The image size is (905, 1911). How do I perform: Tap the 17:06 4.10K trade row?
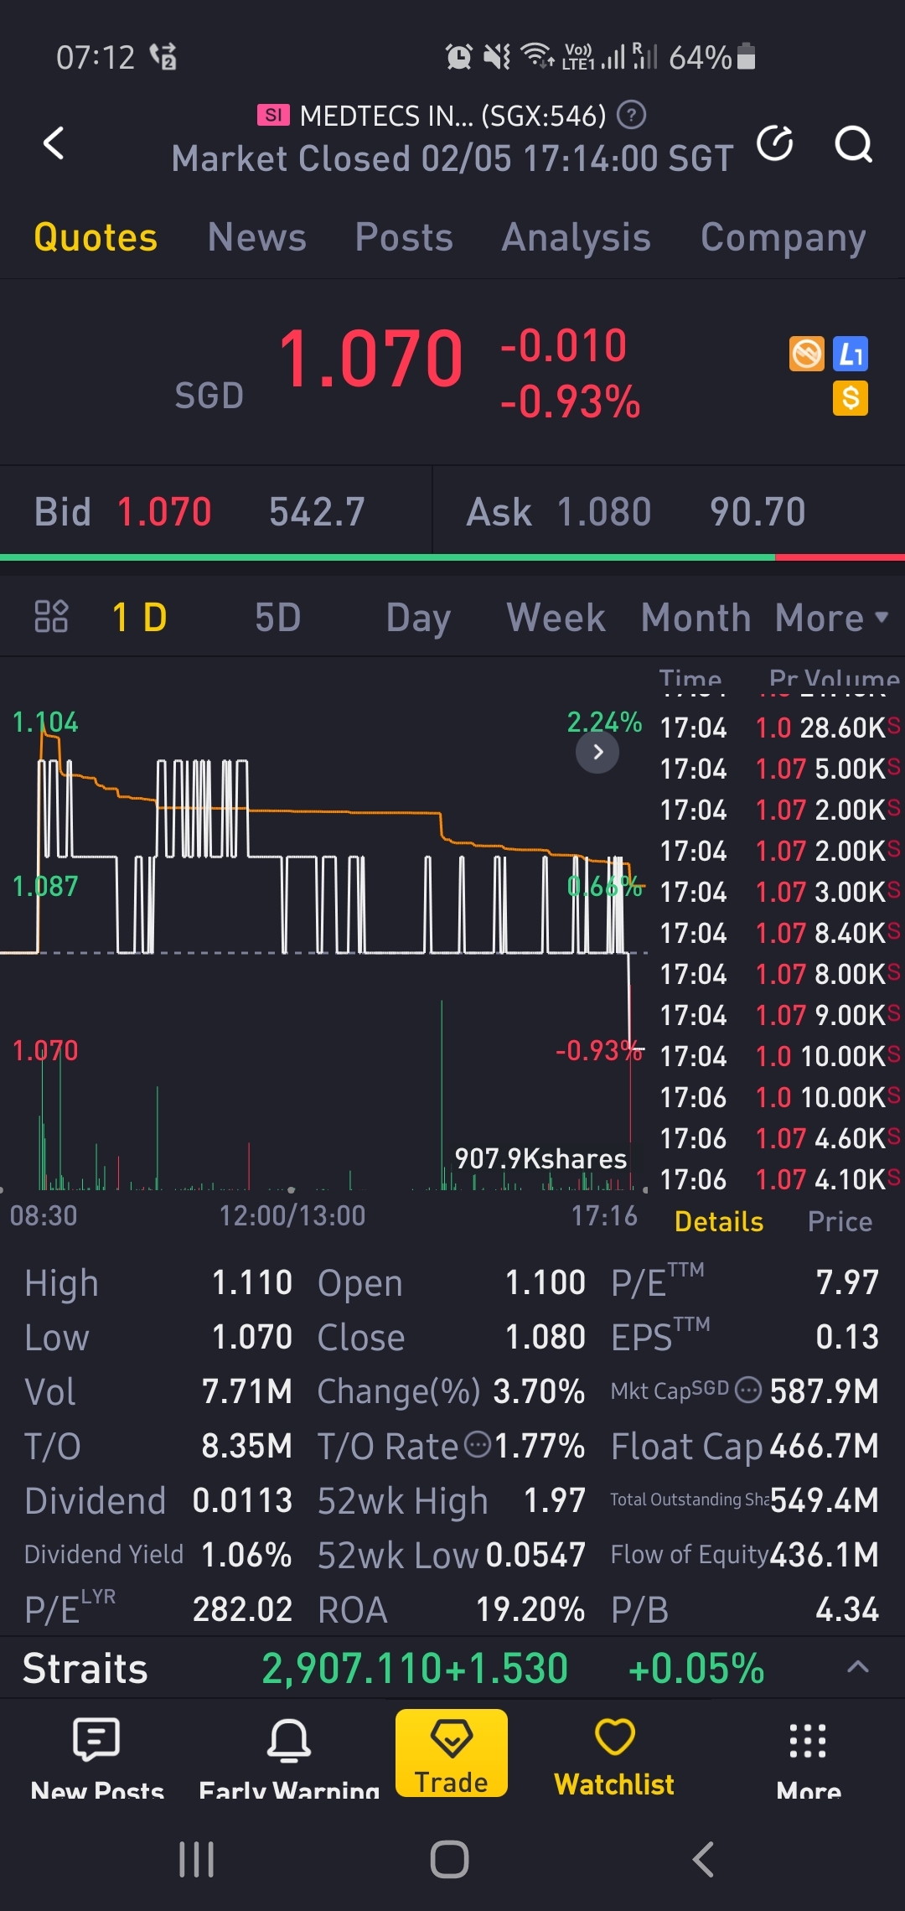point(779,1179)
